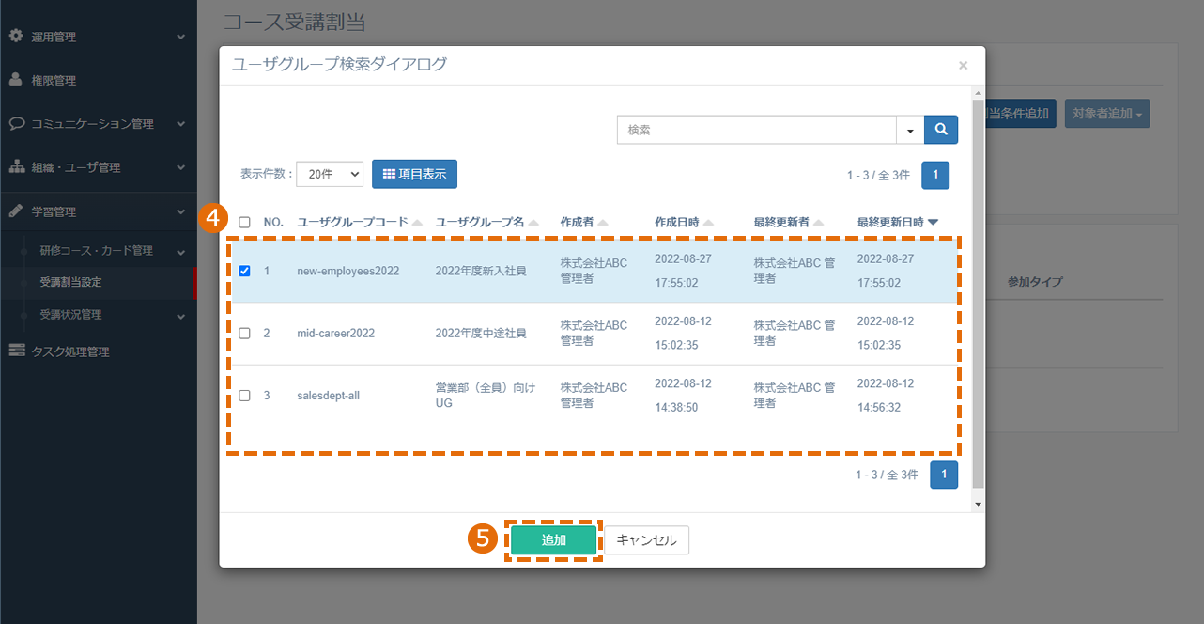Collapse the 学習管理 sidebar menu
This screenshot has width=1204, height=624.
click(181, 211)
